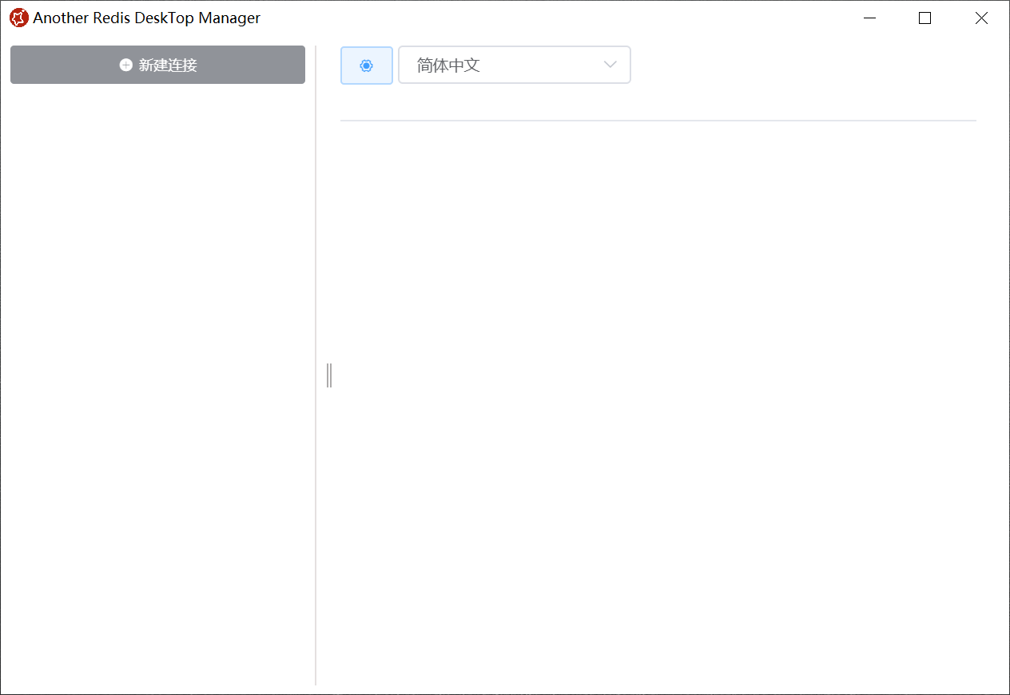Click blank toolbar space right of language selector

(x=799, y=65)
